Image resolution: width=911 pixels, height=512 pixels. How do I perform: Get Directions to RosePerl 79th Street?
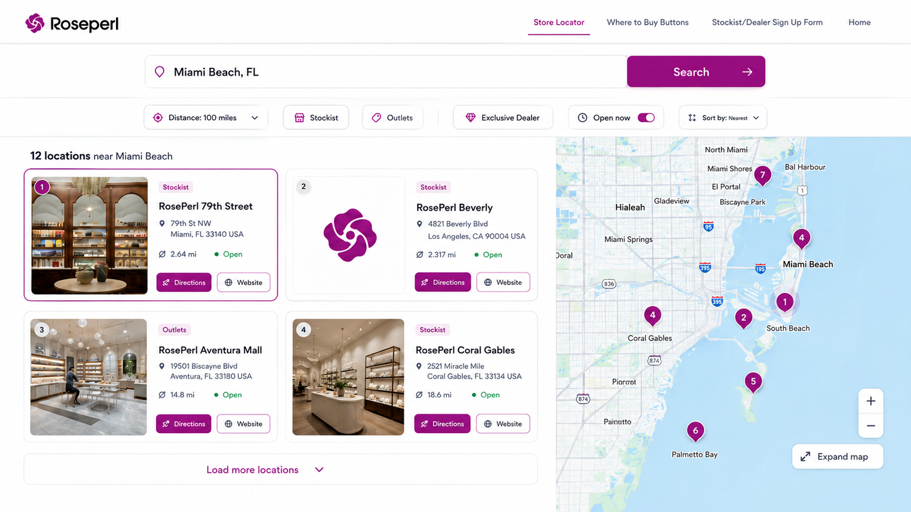[184, 282]
